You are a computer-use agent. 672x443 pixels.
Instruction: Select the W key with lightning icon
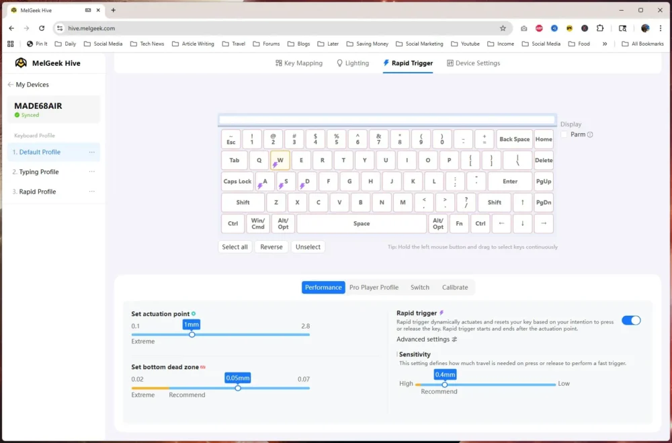pos(280,161)
